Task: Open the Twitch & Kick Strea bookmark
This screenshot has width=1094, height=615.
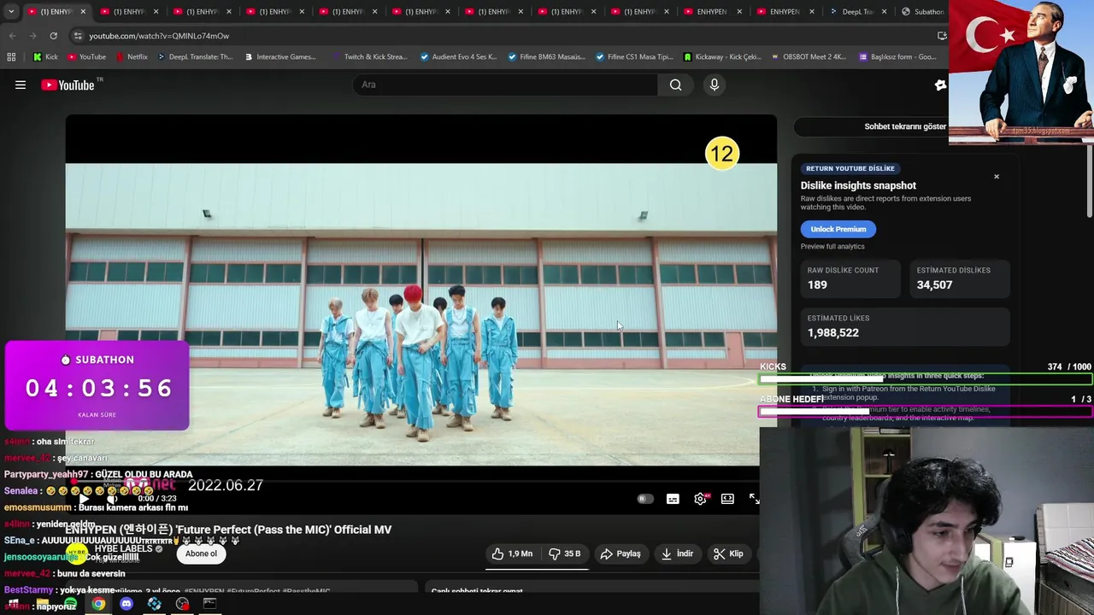Action: point(368,57)
